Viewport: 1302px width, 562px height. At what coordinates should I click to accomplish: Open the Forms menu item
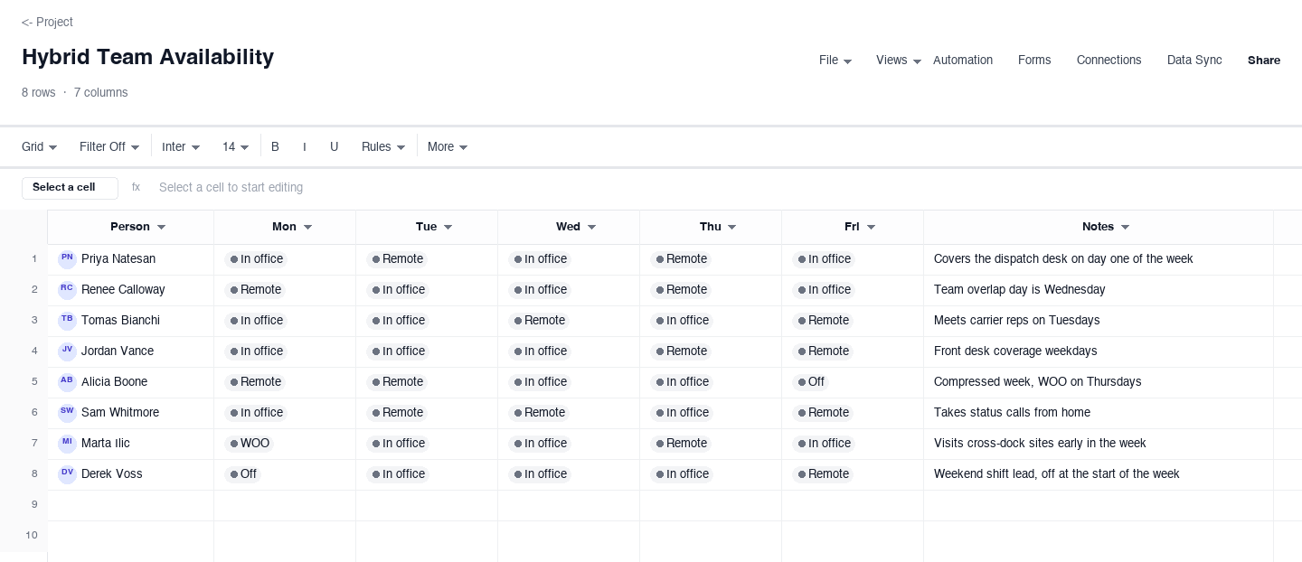1034,61
